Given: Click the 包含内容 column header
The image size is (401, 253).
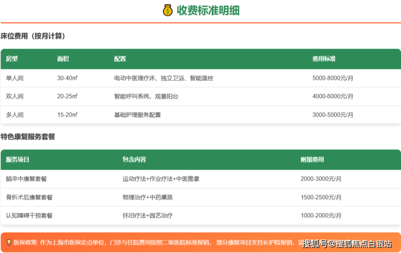Looking at the screenshot, I should point(134,159).
